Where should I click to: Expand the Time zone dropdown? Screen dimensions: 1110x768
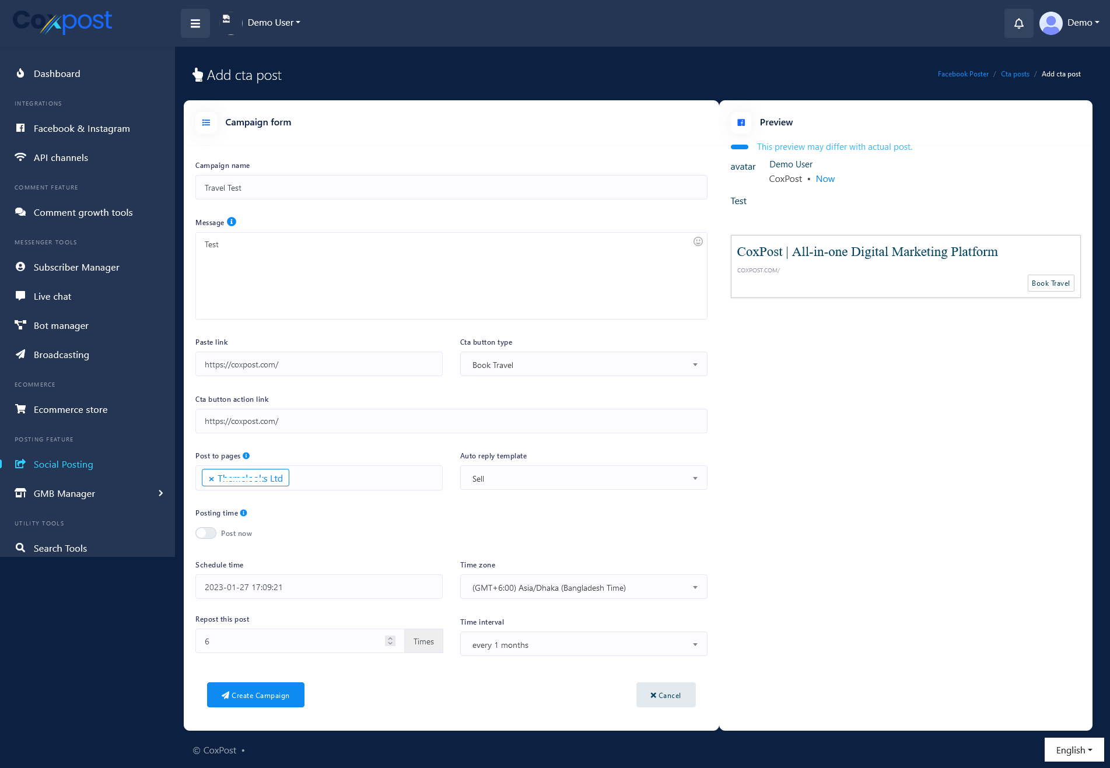[583, 587]
